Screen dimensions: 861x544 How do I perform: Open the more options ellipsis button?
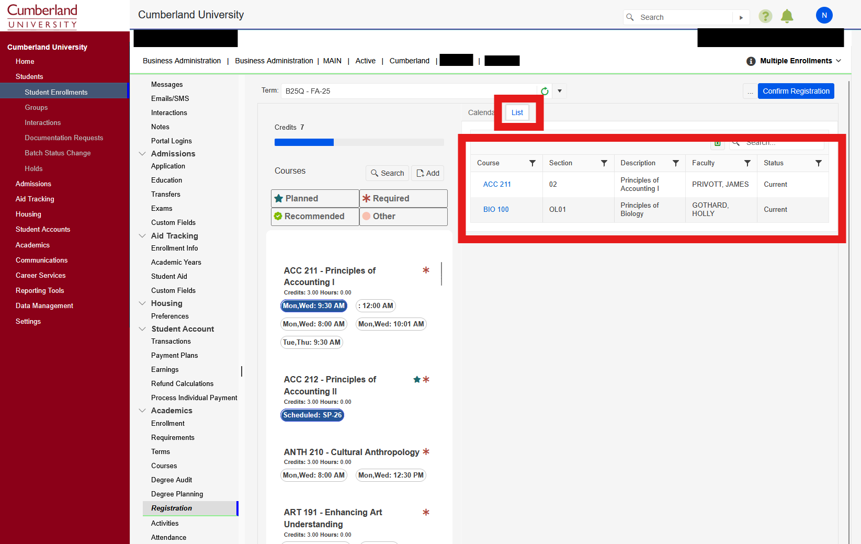750,91
